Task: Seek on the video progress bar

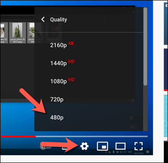Action: point(74,136)
